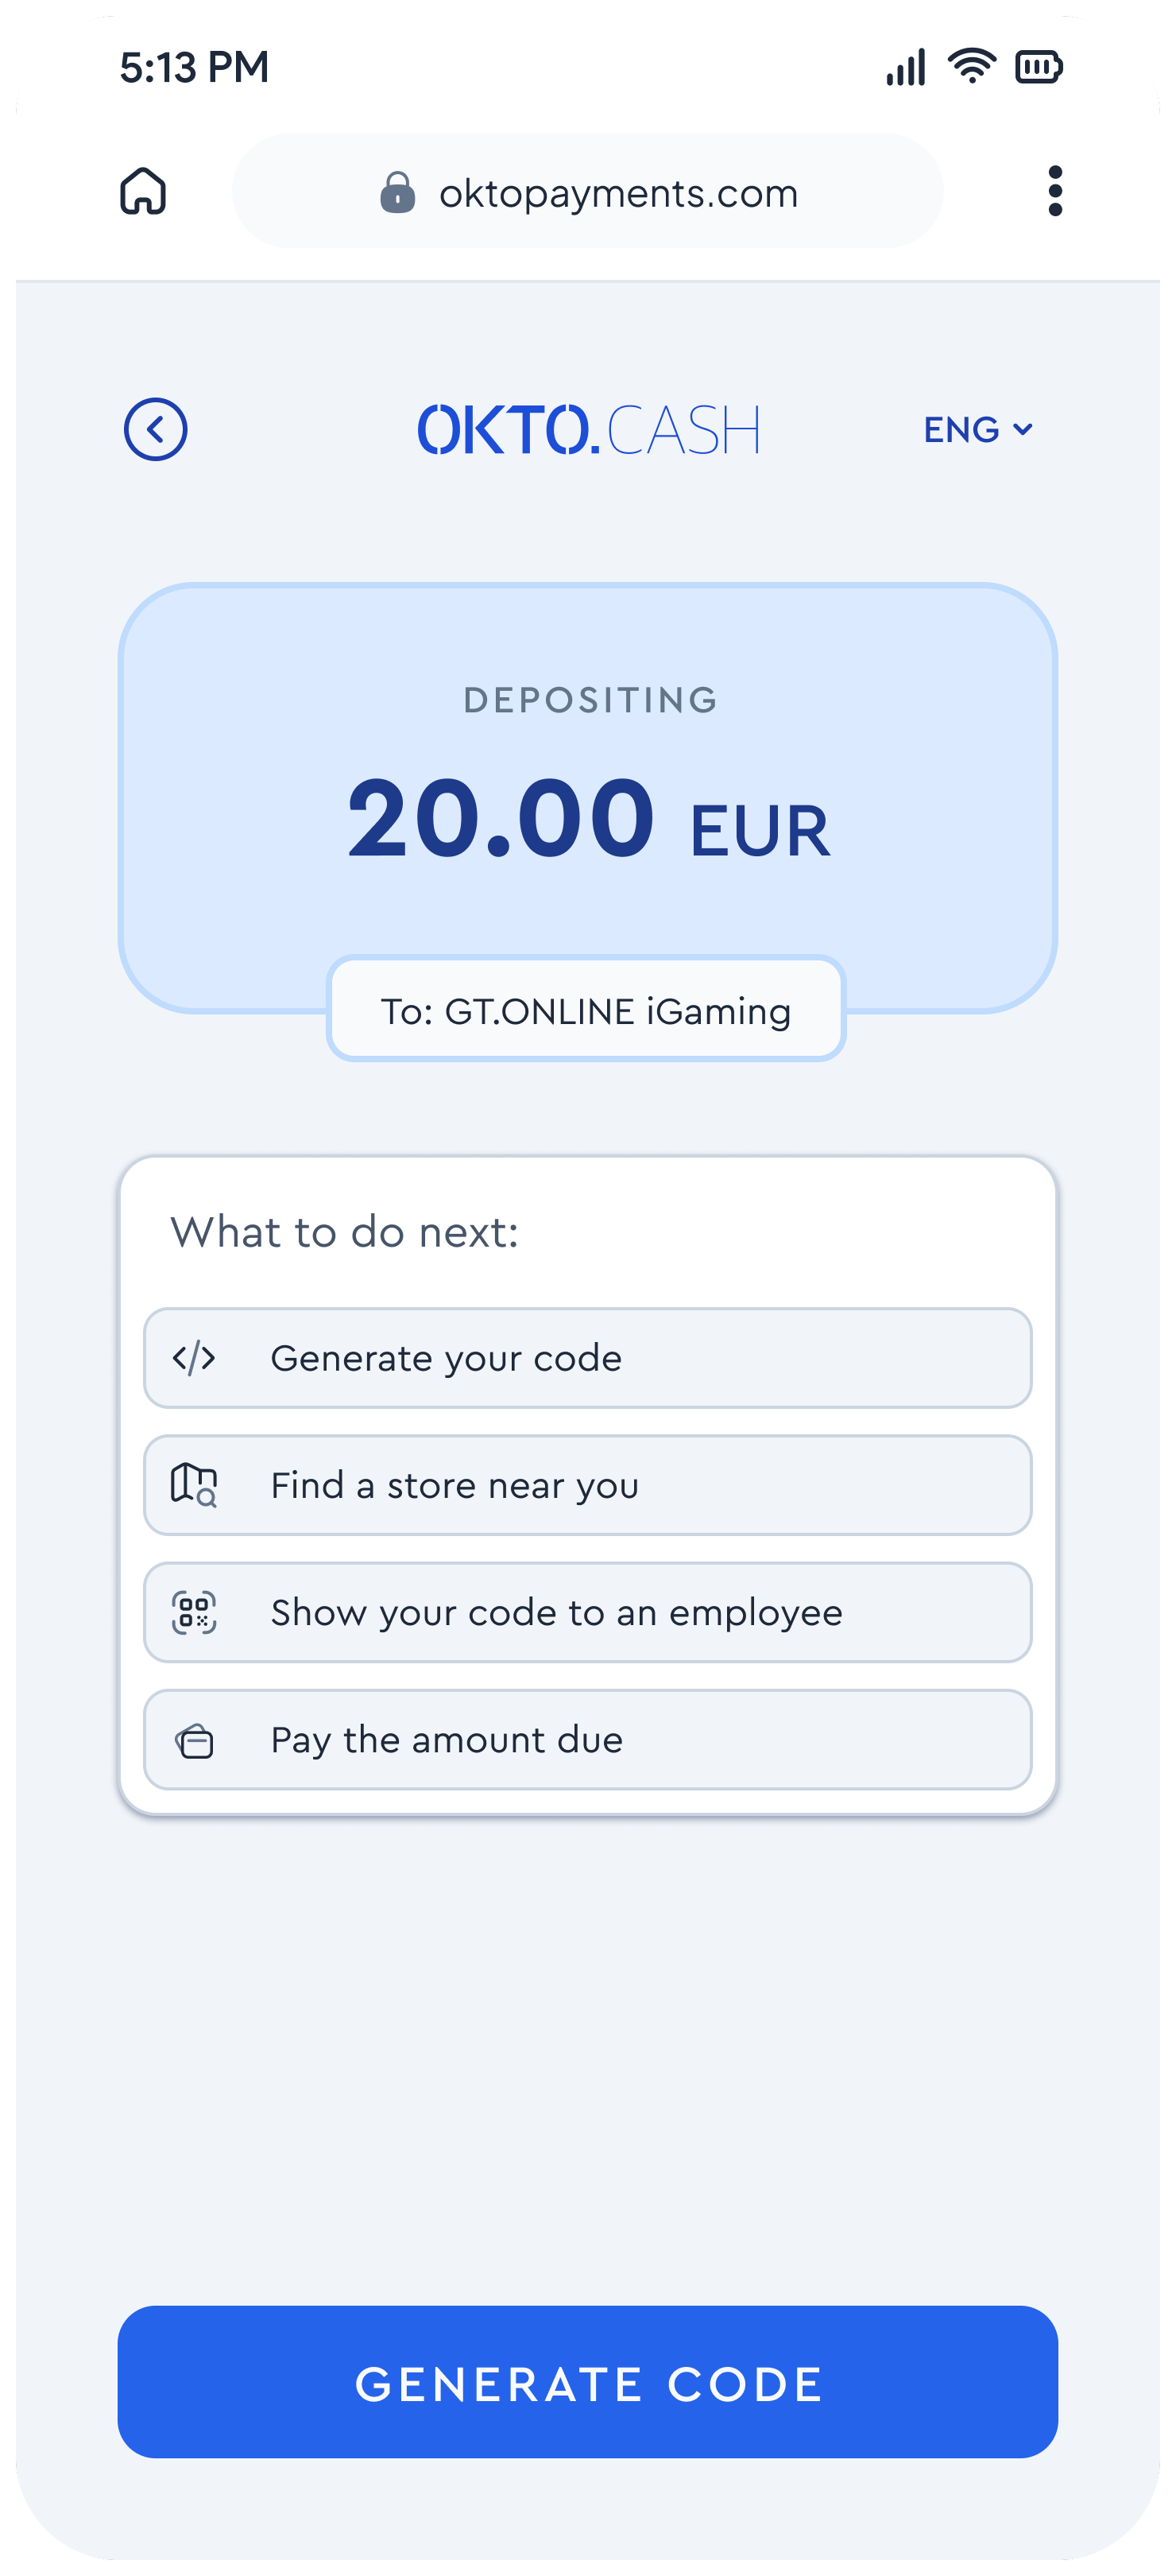Tap the Wi-Fi status icon
This screenshot has height=2576, width=1176.
coord(971,66)
